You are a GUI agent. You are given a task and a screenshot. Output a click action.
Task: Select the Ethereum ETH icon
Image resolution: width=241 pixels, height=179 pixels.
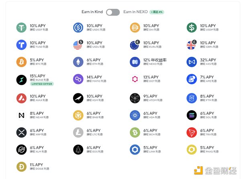click(x=78, y=62)
